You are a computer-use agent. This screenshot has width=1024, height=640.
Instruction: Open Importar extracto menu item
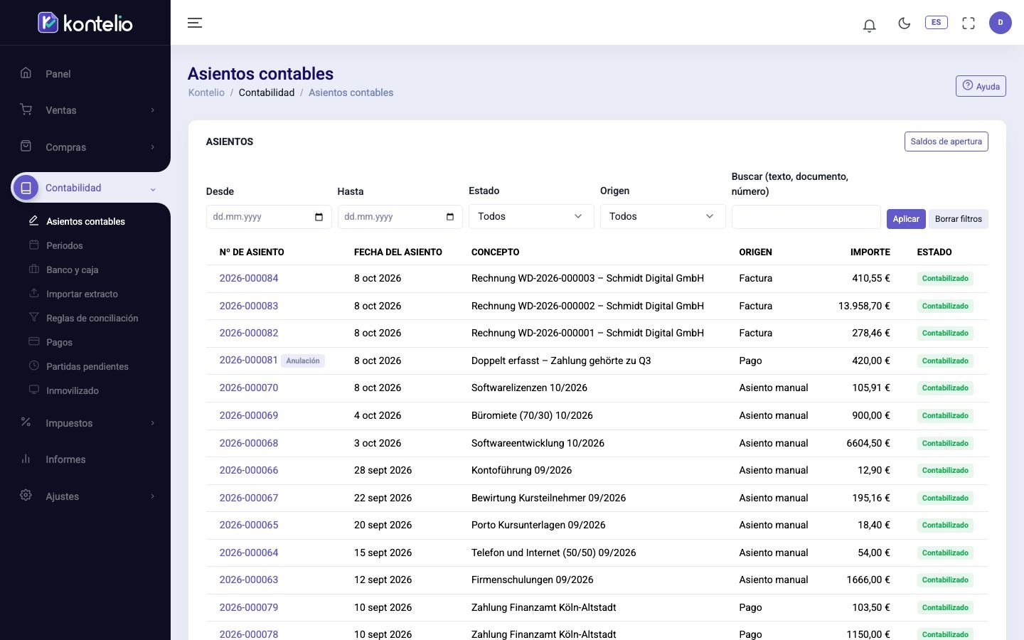pos(82,294)
